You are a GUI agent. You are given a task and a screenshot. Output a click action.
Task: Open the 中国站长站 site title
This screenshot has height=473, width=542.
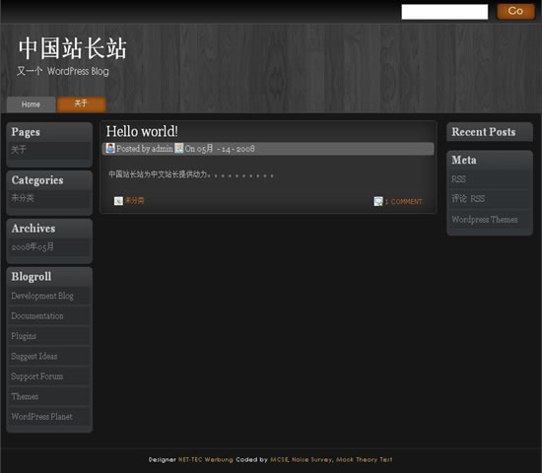click(73, 48)
